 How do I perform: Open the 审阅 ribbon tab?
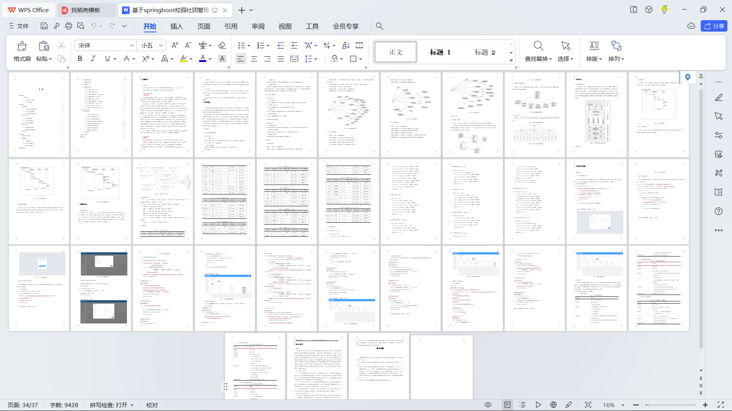(258, 26)
